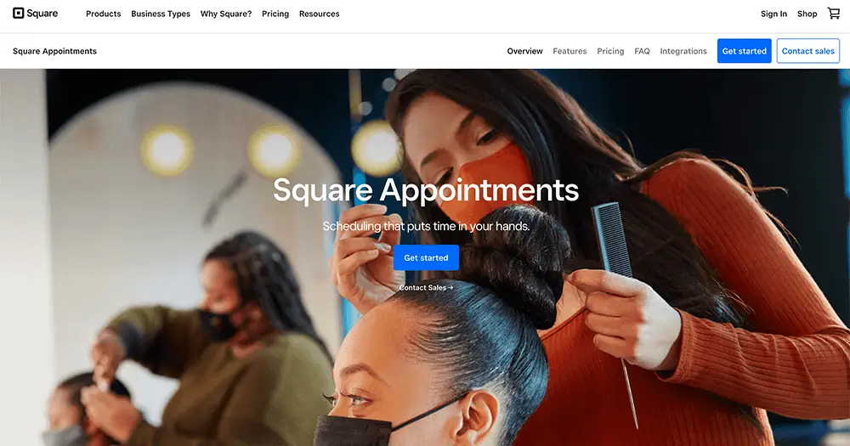Switch to the Features tab
The image size is (850, 446).
pyautogui.click(x=569, y=51)
